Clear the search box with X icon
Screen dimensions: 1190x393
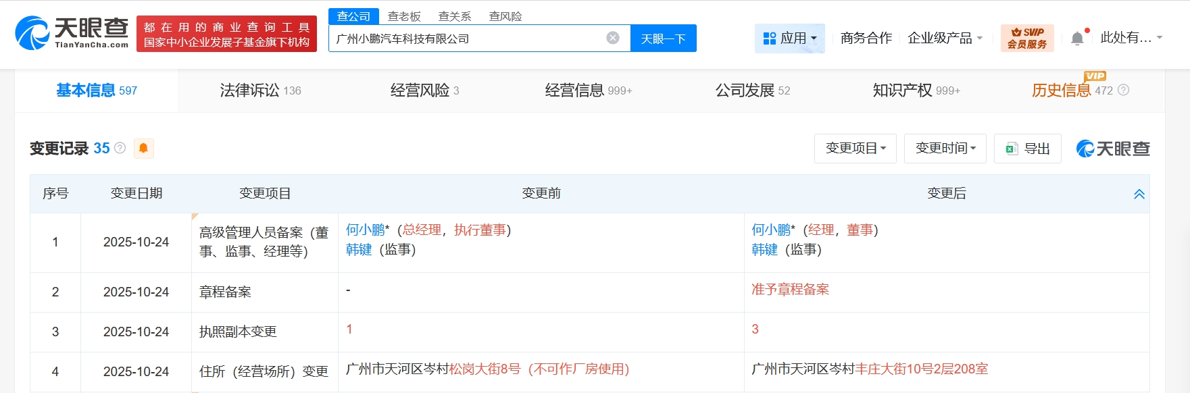(612, 38)
